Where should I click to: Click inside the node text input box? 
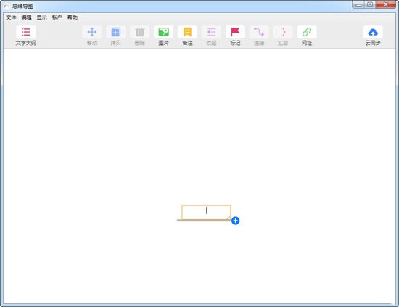pos(206,212)
